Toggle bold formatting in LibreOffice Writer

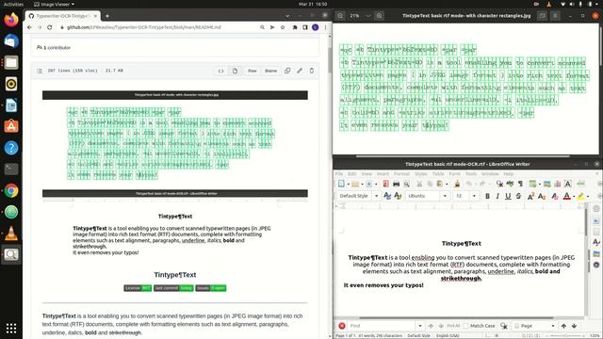487,196
